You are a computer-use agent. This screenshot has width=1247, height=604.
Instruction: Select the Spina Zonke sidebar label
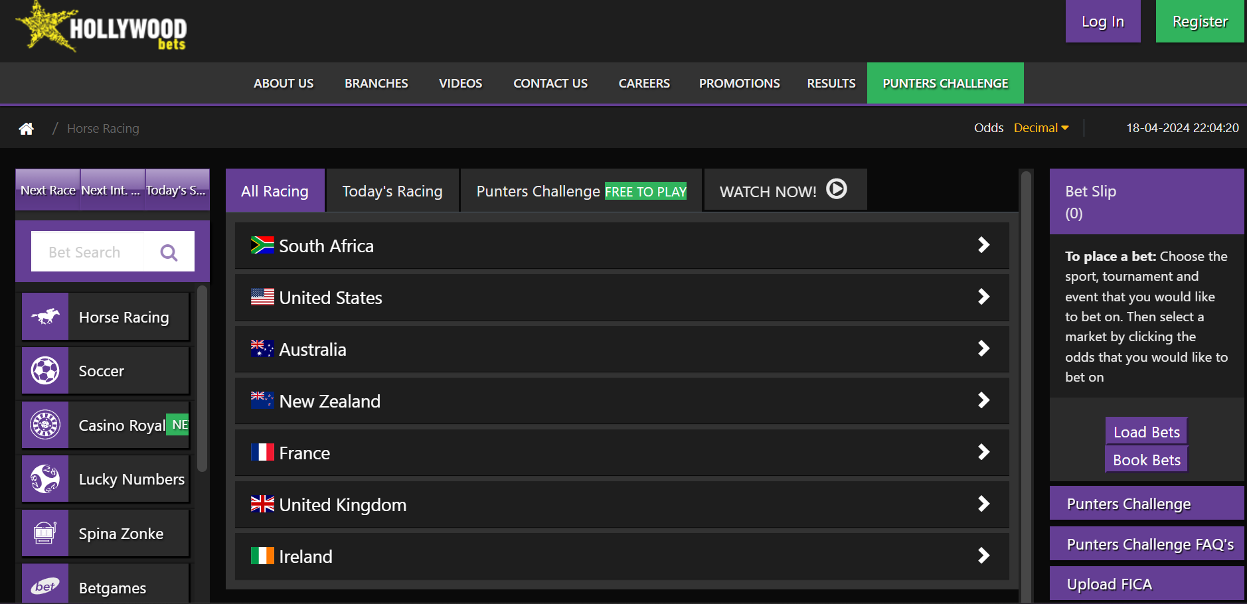121,533
